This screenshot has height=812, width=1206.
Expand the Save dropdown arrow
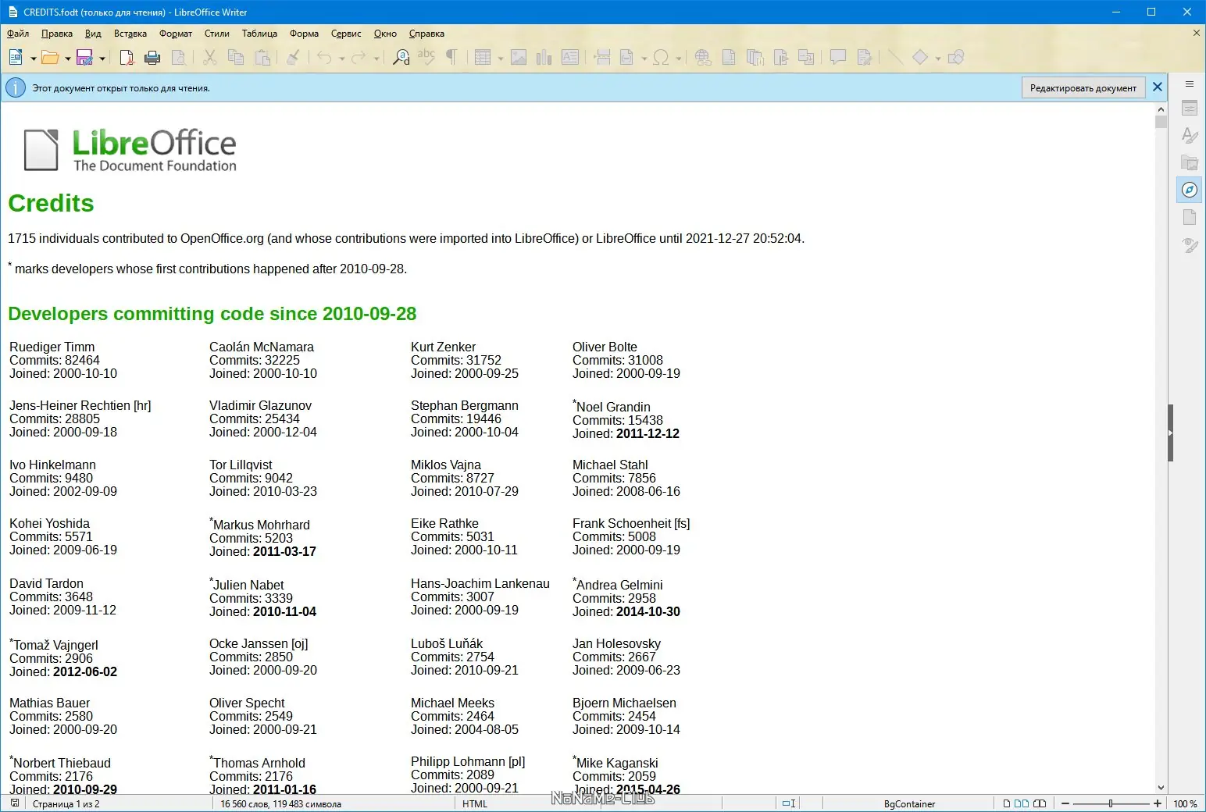coord(102,59)
